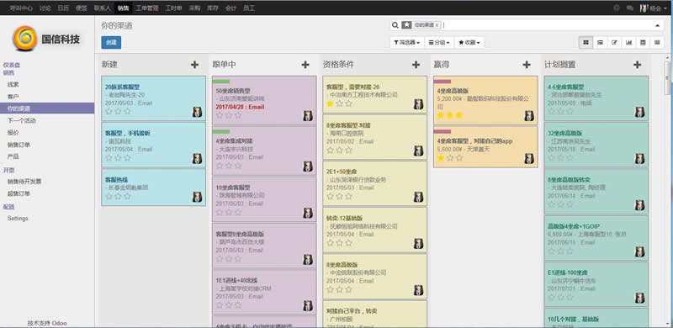Click the blue 创建 create button
Screen dimensions: 673x328
[x=111, y=43]
